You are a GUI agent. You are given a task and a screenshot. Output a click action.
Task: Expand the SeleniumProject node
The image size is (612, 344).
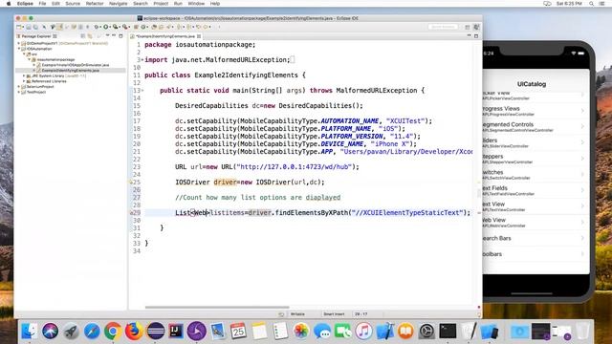(19, 87)
